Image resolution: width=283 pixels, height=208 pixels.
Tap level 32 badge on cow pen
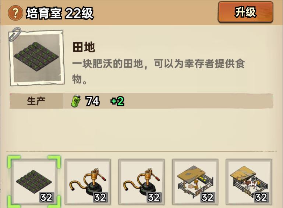pos(261,197)
